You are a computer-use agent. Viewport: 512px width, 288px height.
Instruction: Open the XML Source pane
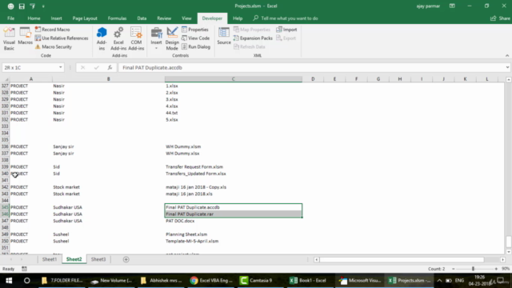coord(224,36)
